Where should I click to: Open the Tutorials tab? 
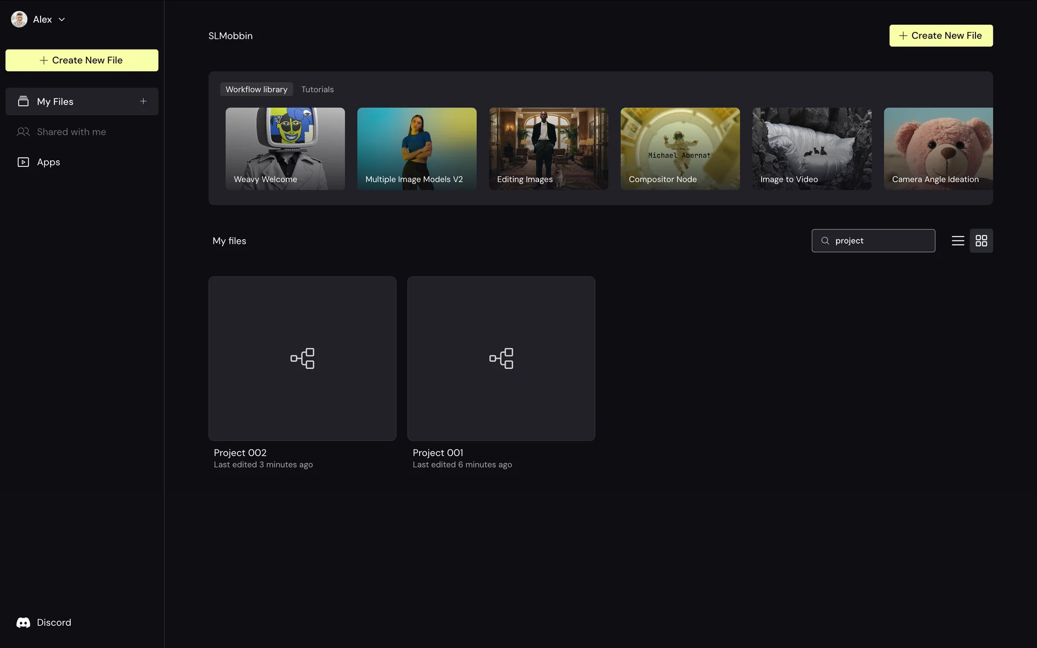click(x=317, y=90)
